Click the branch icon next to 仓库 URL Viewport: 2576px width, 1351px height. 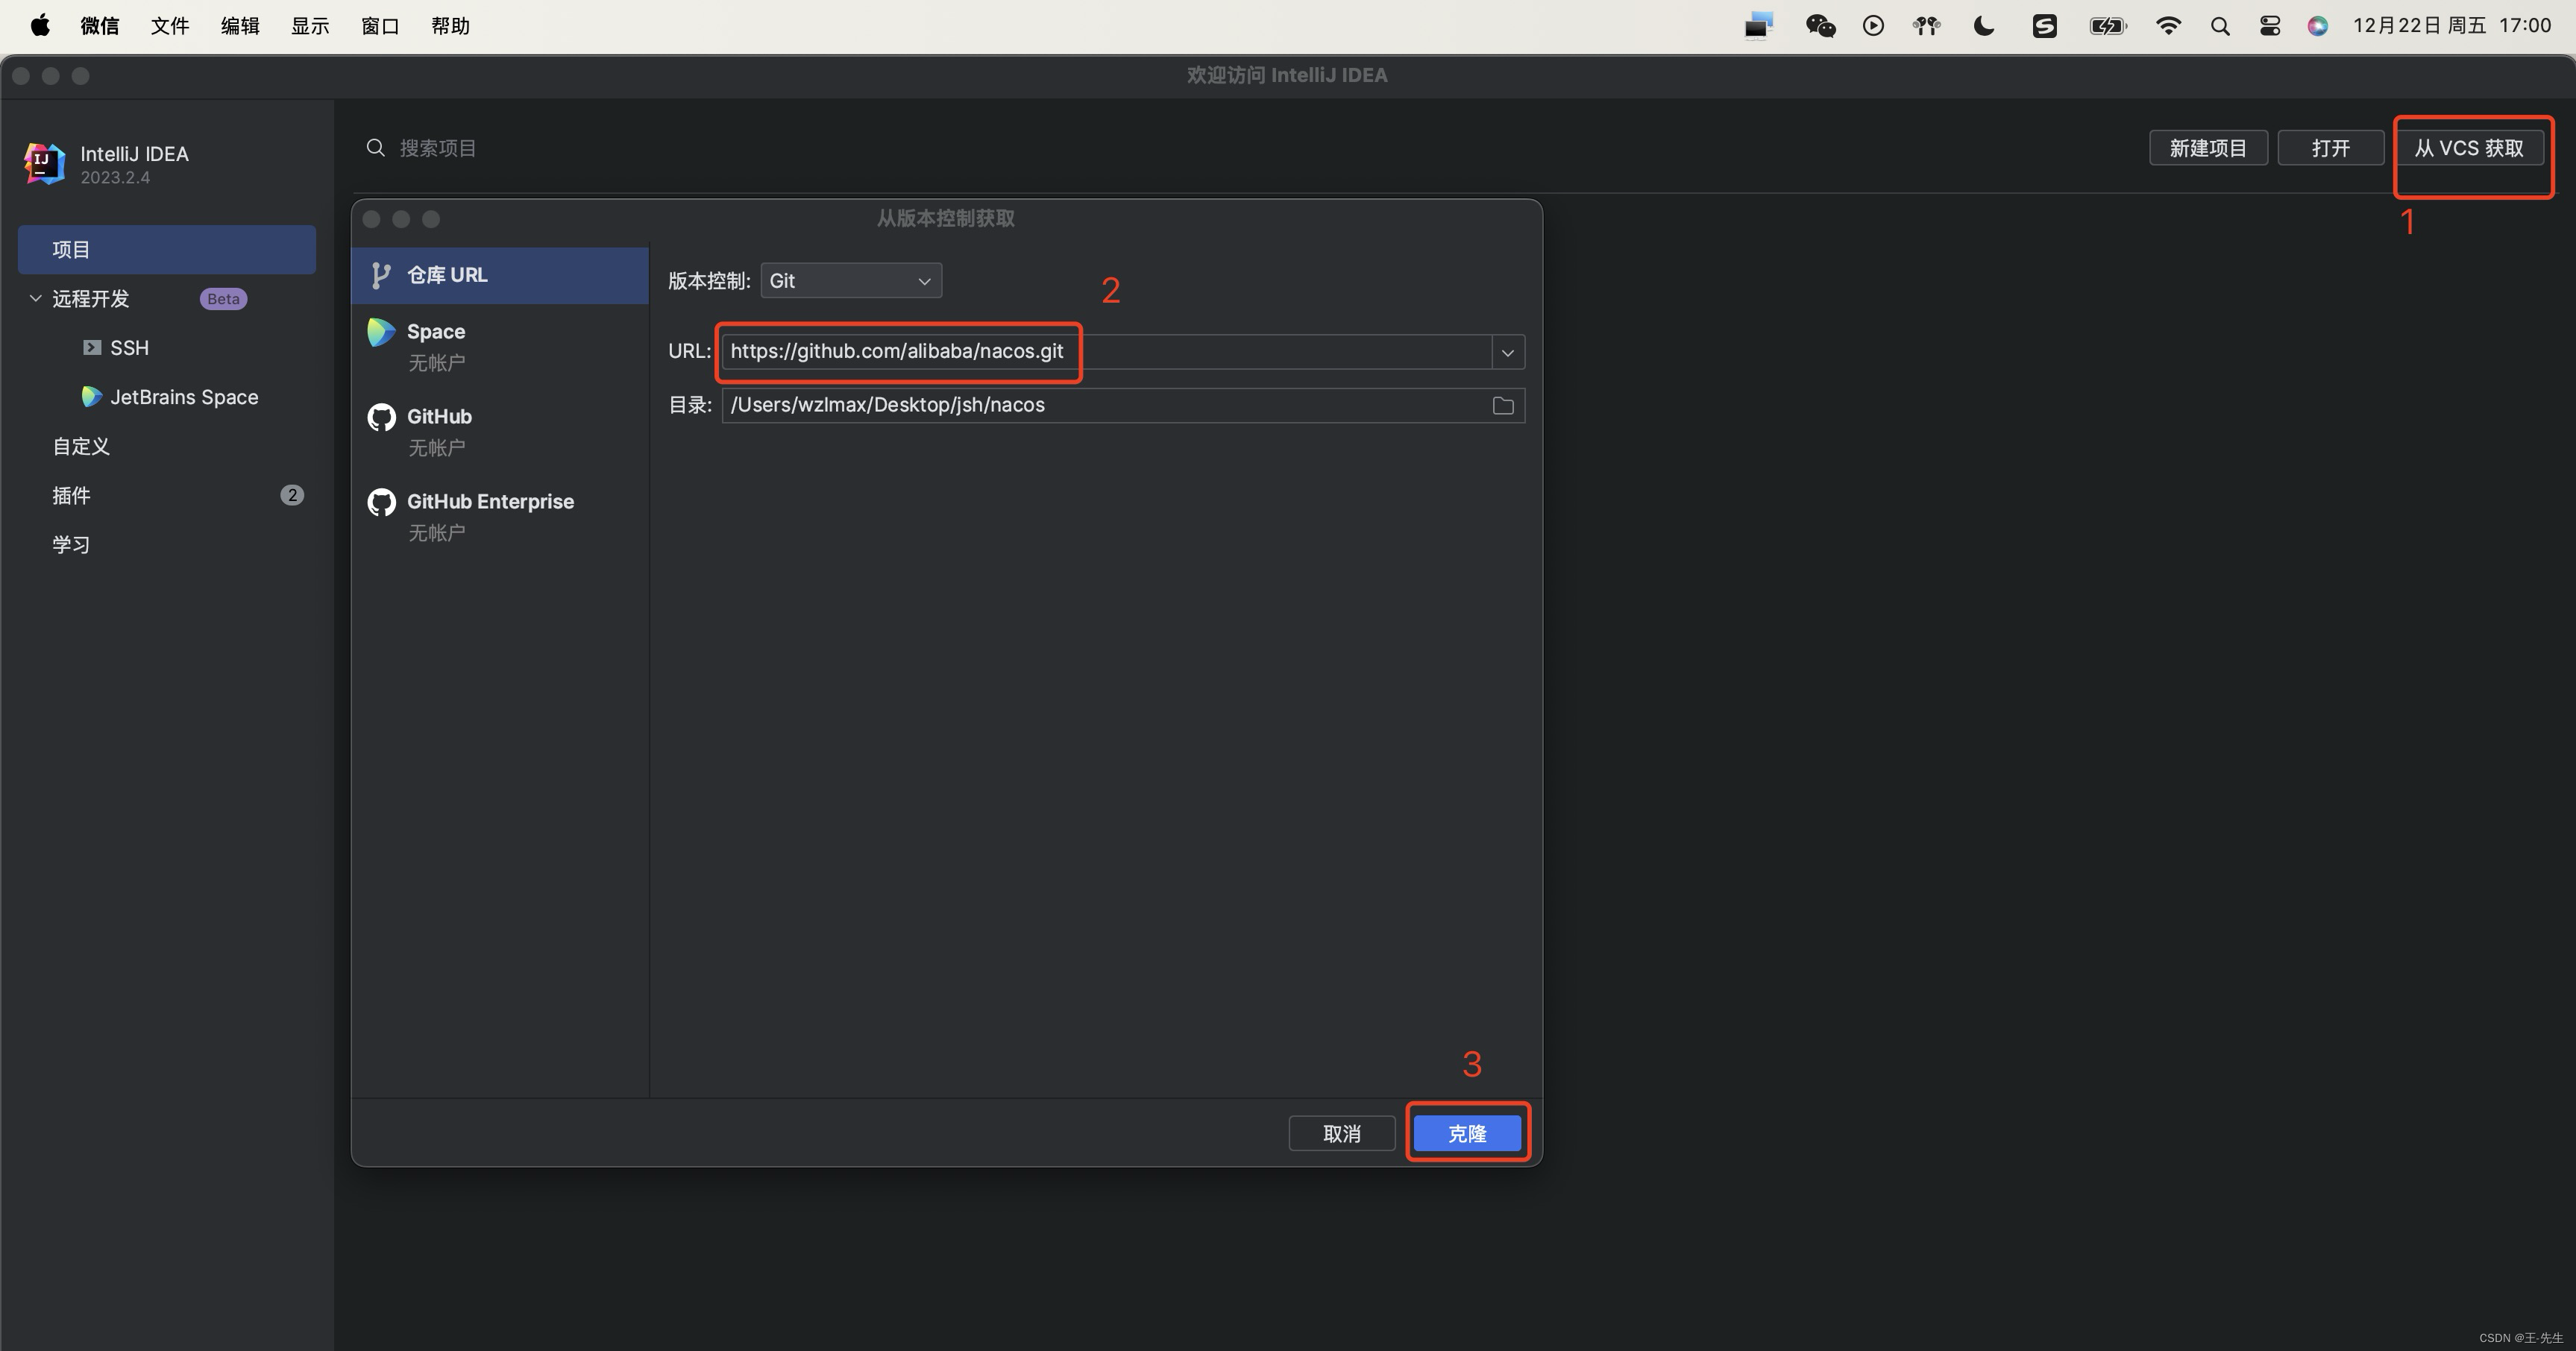[380, 275]
